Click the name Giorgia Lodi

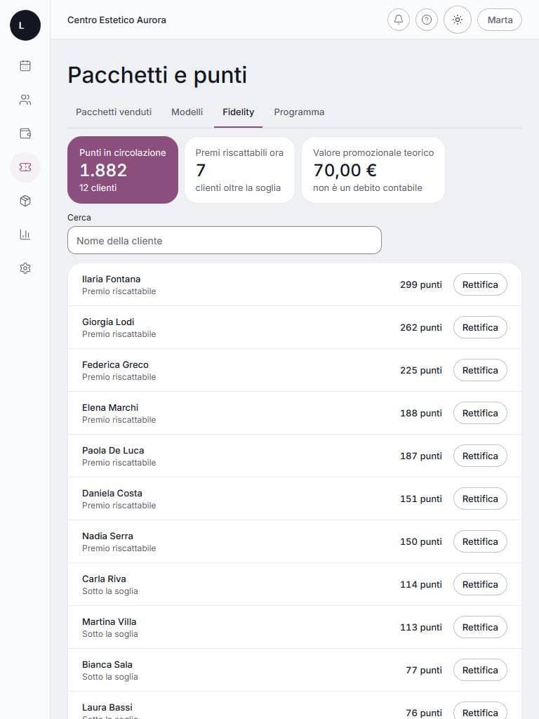click(108, 322)
